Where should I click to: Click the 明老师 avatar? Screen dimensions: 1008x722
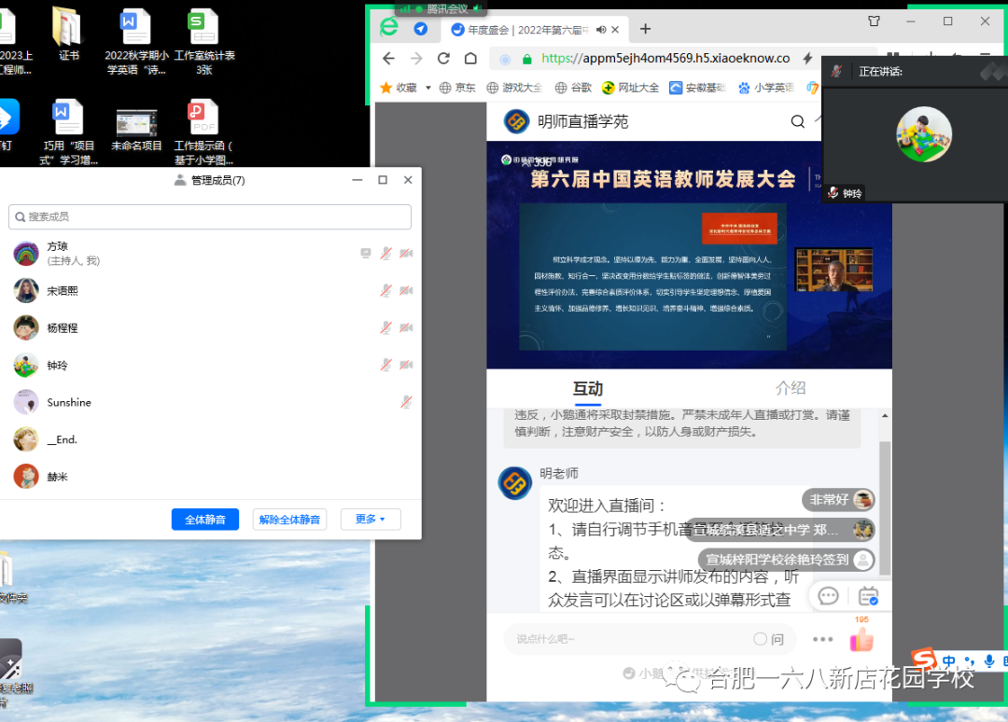[515, 483]
